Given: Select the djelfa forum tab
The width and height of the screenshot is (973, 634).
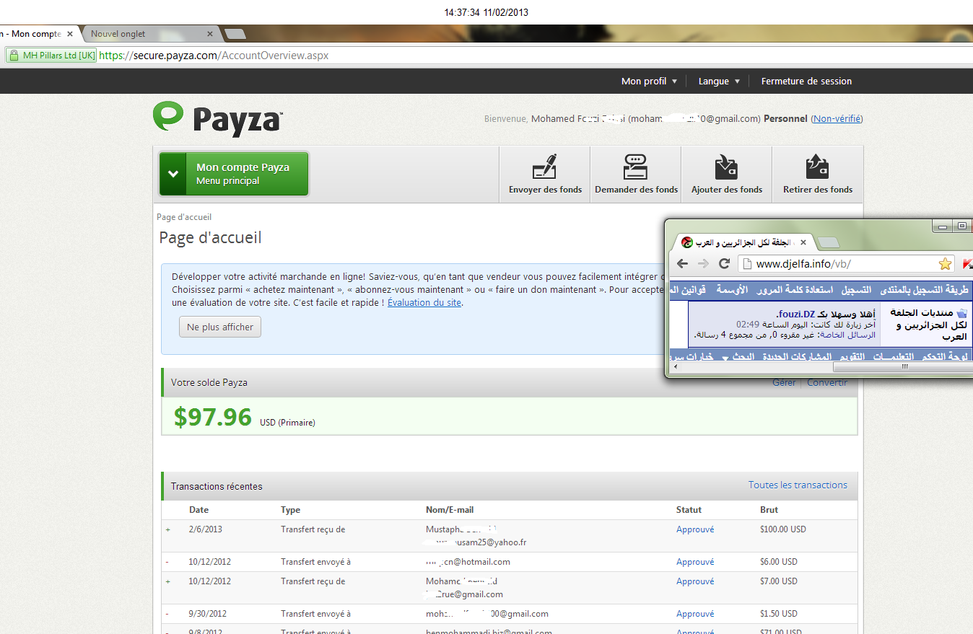Looking at the screenshot, I should pyautogui.click(x=743, y=242).
